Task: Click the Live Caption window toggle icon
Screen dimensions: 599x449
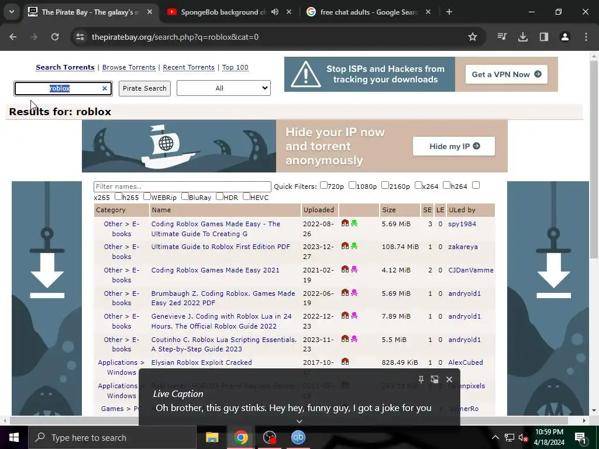Action: click(435, 379)
